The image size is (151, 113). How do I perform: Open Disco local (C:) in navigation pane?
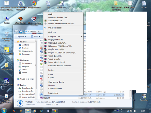tap(27, 88)
